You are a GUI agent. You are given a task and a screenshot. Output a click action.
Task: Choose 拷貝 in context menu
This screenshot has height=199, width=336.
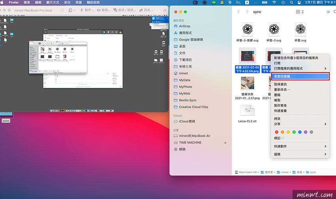click(x=299, y=119)
